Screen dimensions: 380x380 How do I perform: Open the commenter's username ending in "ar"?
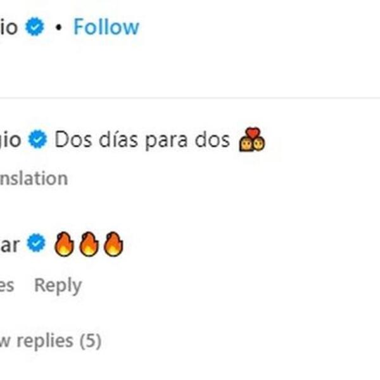[x=9, y=244]
